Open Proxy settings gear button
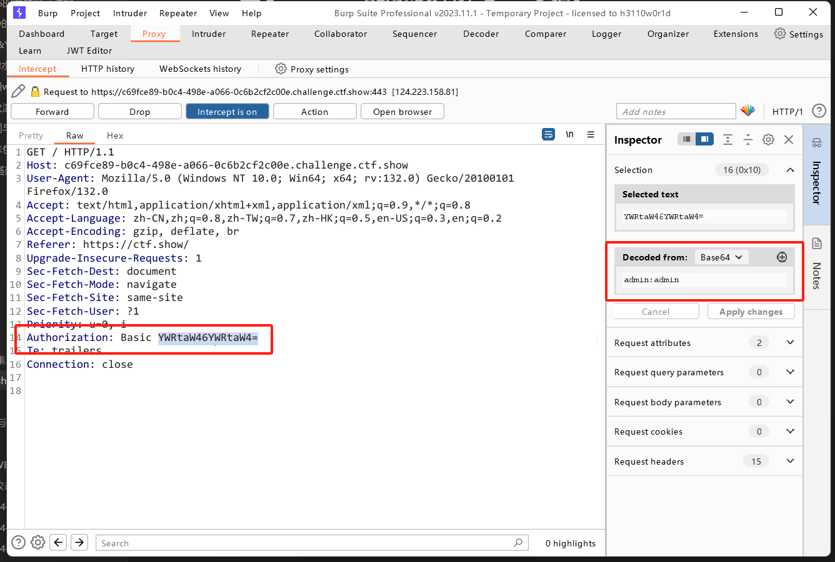835x562 pixels. (x=312, y=69)
